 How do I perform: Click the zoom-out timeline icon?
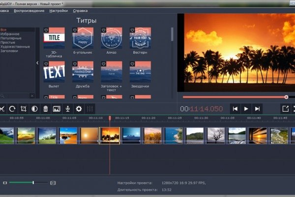click(x=5, y=183)
